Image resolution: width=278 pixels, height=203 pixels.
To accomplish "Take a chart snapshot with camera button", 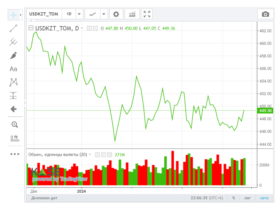I will coord(265,14).
